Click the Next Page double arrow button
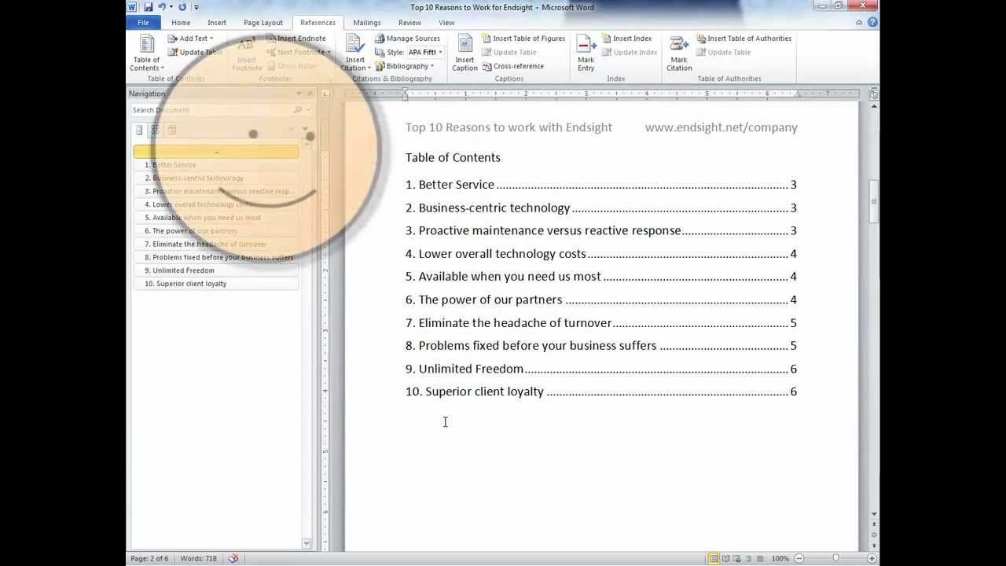 [x=874, y=546]
